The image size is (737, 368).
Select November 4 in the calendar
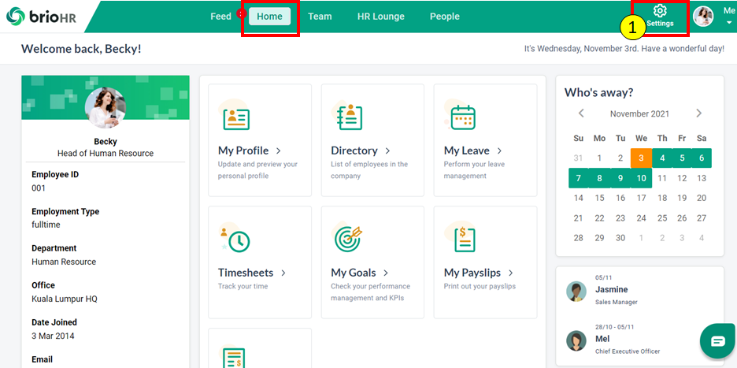click(x=662, y=158)
